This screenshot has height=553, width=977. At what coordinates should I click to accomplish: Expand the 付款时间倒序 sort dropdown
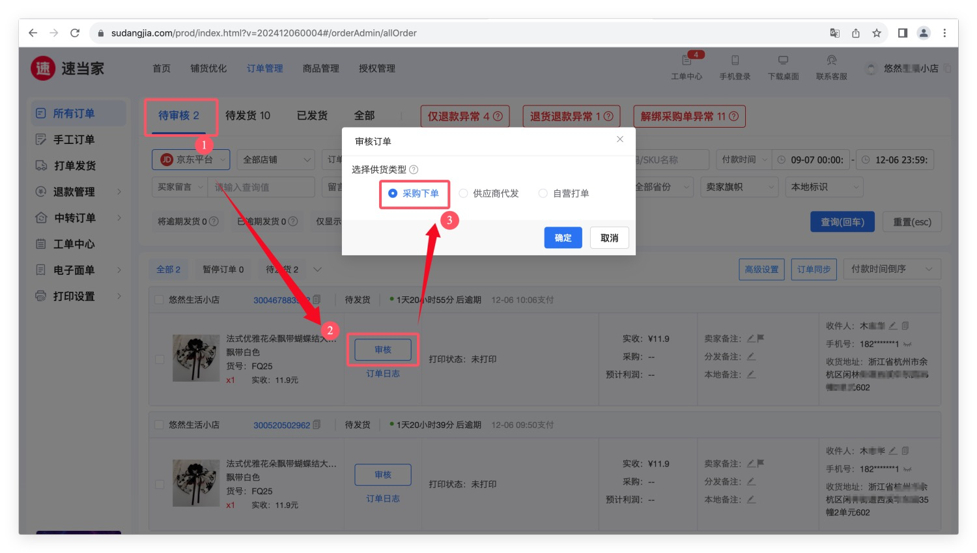(x=891, y=269)
